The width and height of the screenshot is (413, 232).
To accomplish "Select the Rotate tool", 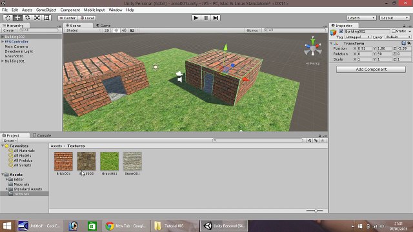I will point(27,18).
